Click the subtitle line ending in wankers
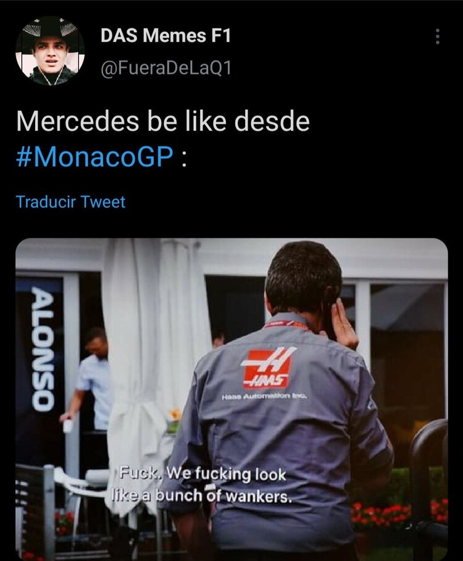 [201, 496]
